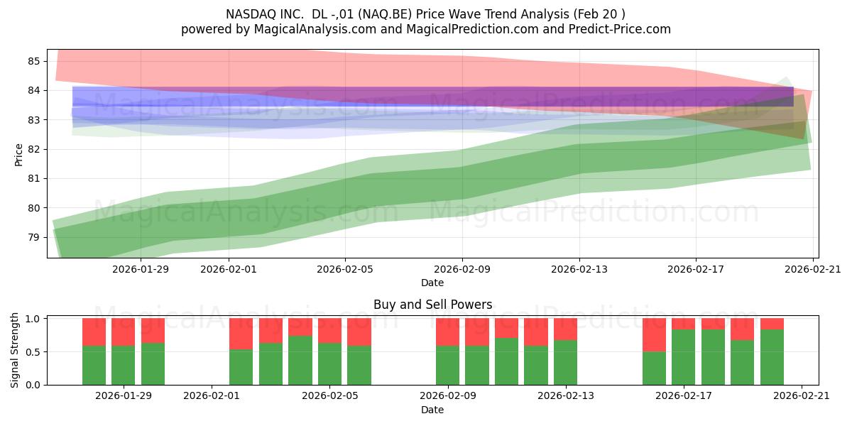The image size is (852, 426).
Task: Click 2026-02-21 date tick under the price chart
Action: tap(813, 269)
